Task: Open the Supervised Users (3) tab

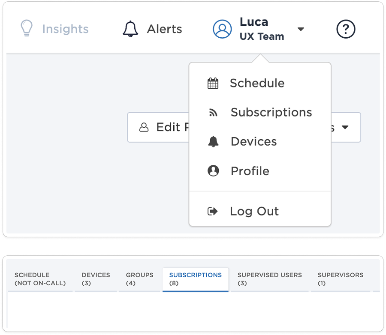Action: pyautogui.click(x=269, y=279)
